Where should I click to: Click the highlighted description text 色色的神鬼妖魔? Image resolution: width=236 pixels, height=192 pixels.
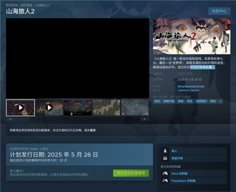click(x=203, y=67)
